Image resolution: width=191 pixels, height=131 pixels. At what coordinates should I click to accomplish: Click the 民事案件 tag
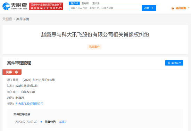[x=94, y=47]
